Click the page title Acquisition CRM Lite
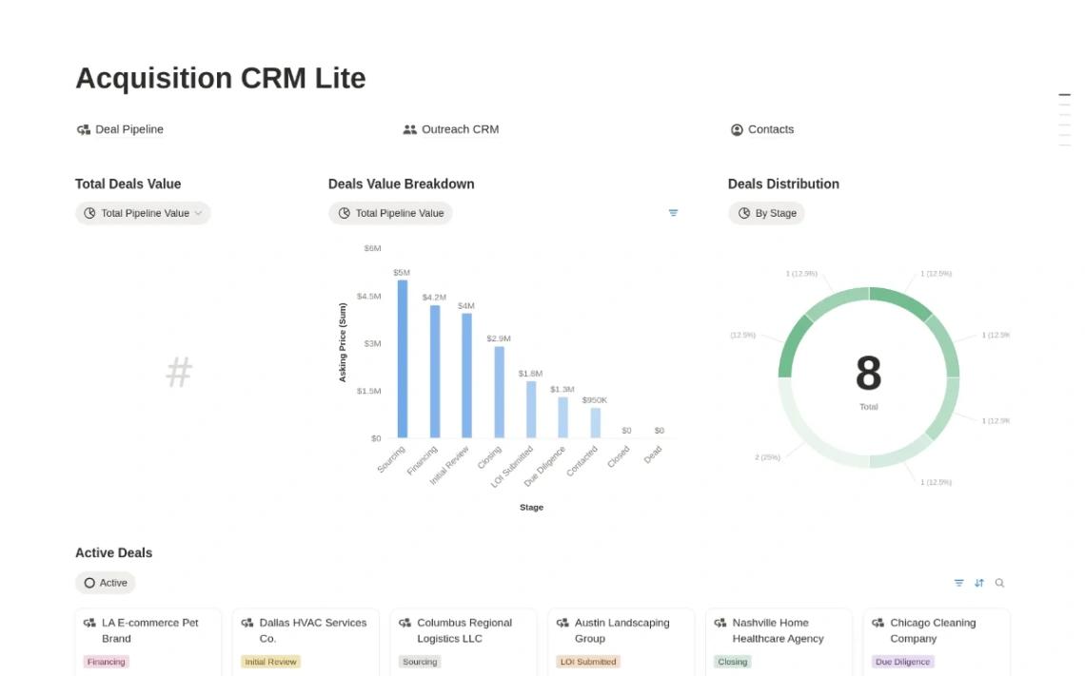 point(220,78)
